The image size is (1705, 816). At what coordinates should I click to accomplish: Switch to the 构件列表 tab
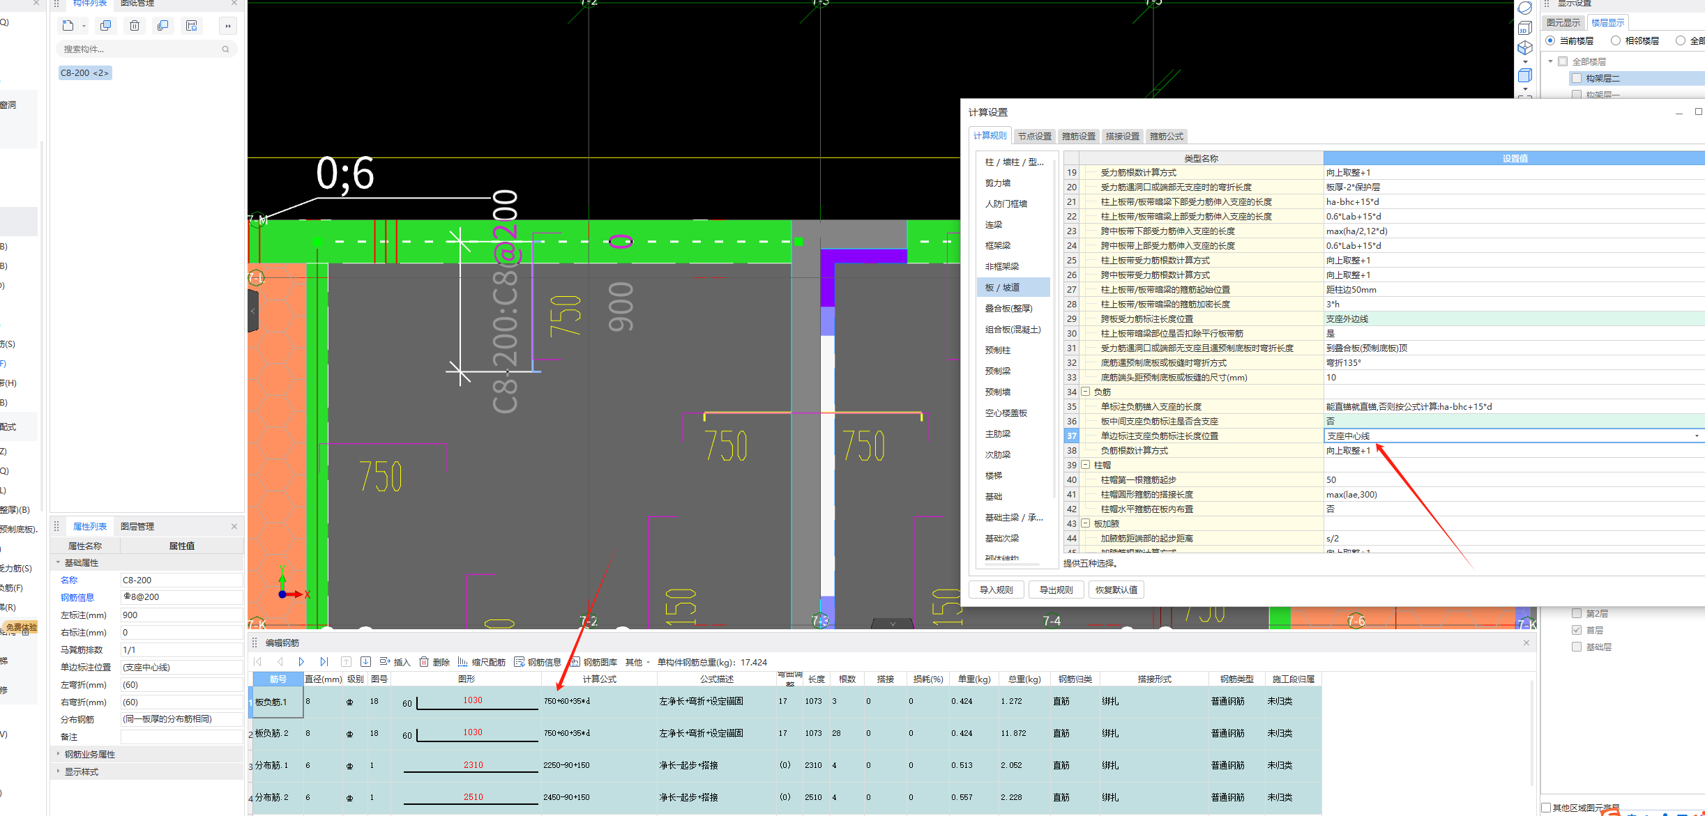coord(90,3)
